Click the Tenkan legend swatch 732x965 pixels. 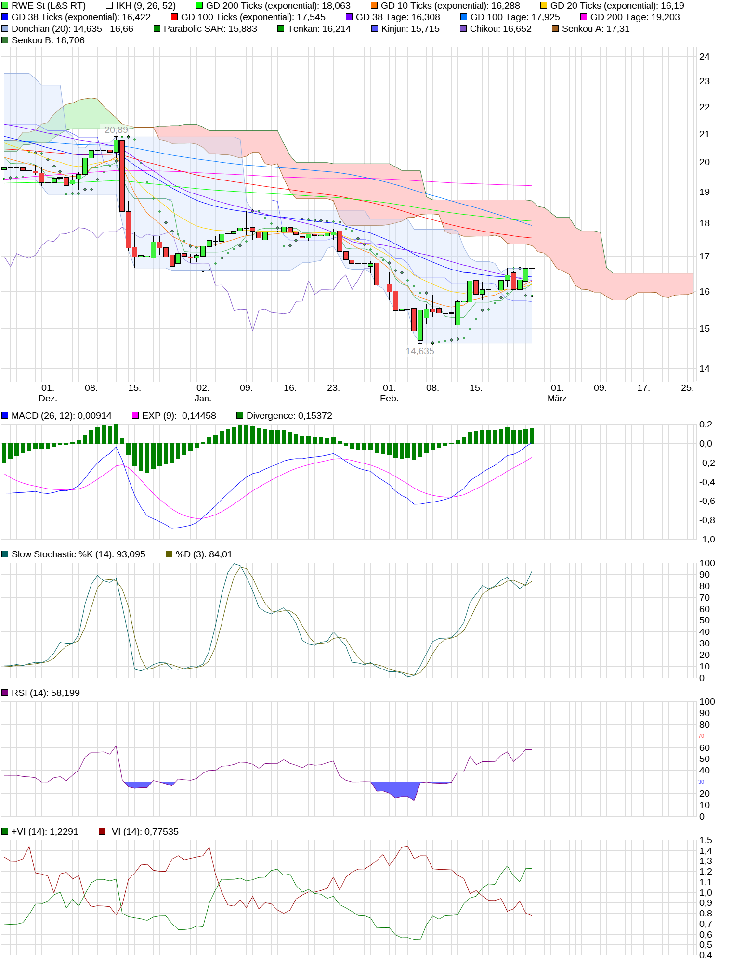(x=281, y=29)
